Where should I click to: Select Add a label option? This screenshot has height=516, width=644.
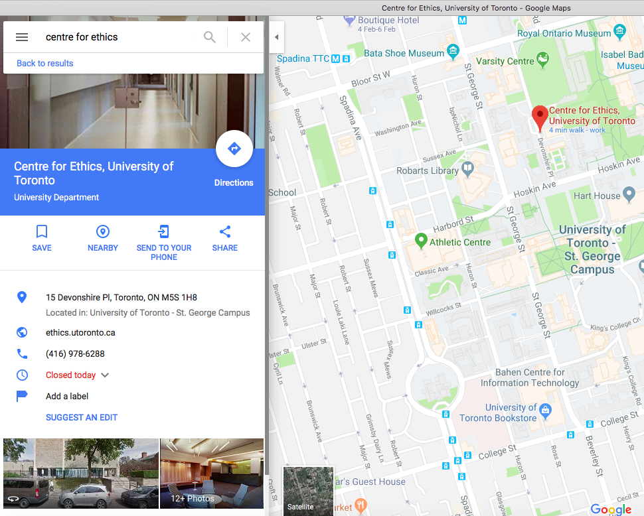(x=67, y=396)
